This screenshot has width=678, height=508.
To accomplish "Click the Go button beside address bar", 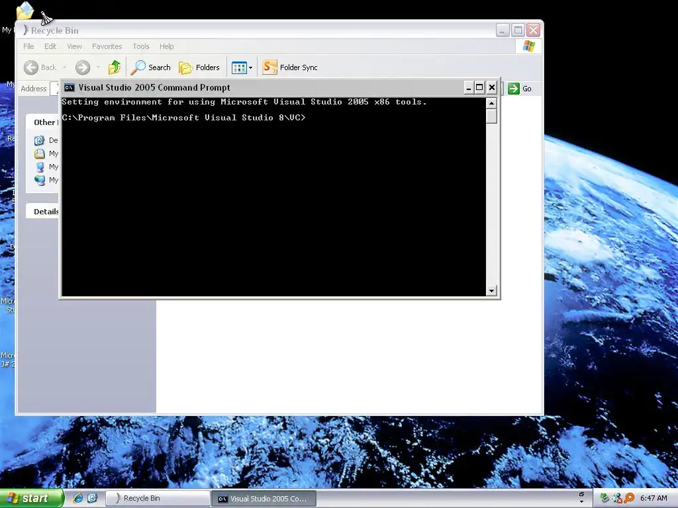I will [x=520, y=89].
